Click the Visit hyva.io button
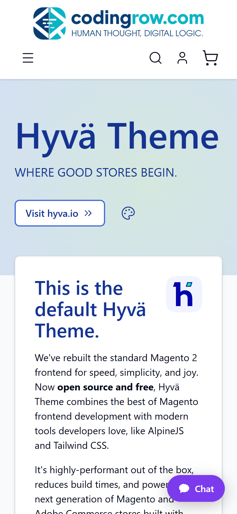Image resolution: width=237 pixels, height=514 pixels. 60,213
